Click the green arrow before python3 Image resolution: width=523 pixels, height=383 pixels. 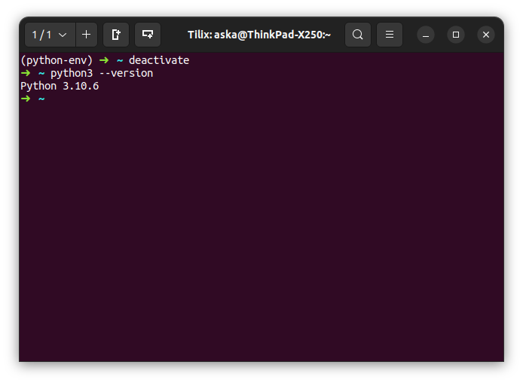(x=26, y=73)
